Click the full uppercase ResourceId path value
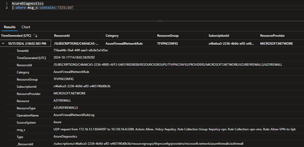Viewport: 304px width, 147px height. tap(168, 64)
